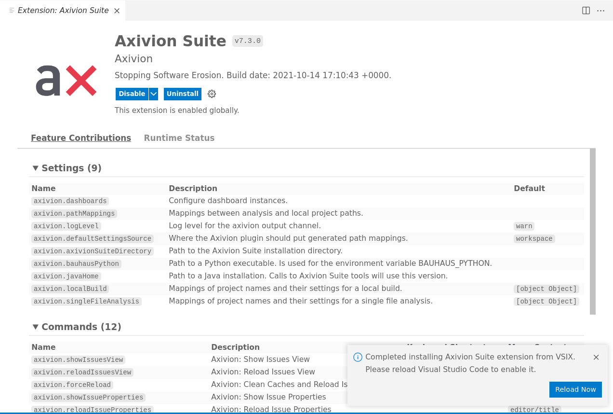Select the axivion.singleFileAnalysis setting name
The image size is (613, 414).
(x=86, y=301)
